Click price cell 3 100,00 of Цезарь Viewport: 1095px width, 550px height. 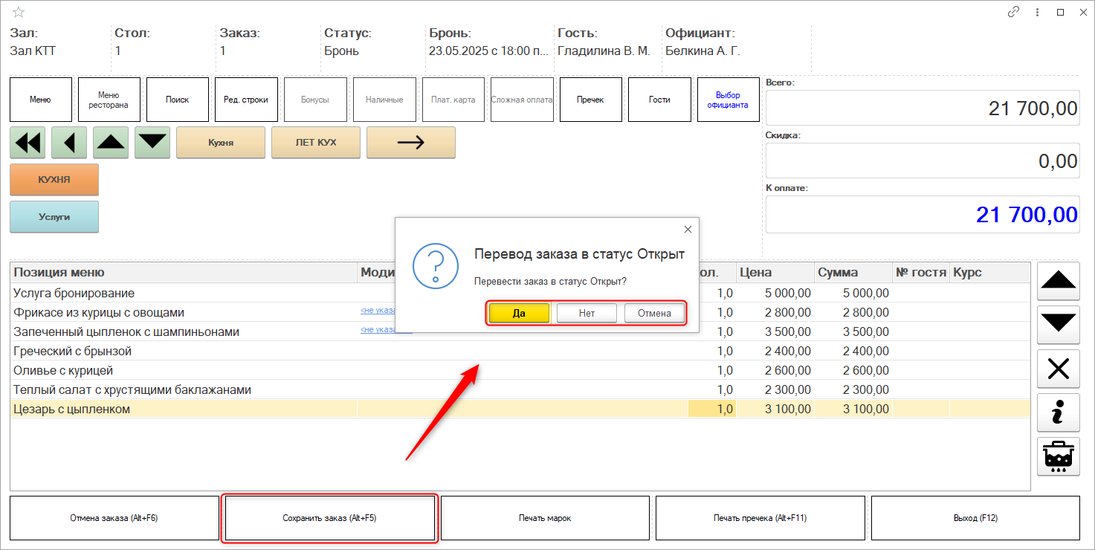(775, 409)
